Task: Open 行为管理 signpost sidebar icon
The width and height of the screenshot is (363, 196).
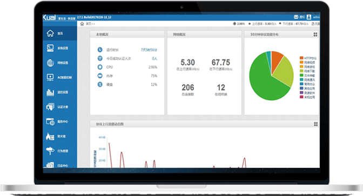Action: coord(50,151)
